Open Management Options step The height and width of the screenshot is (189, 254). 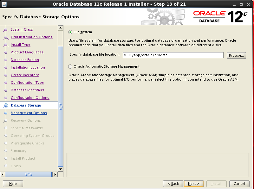tap(29, 113)
